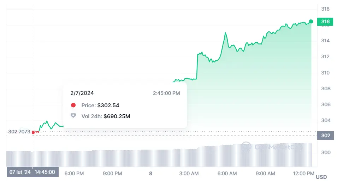
Task: Click the 2:45:00 PM time in the tooltip
Action: click(166, 93)
